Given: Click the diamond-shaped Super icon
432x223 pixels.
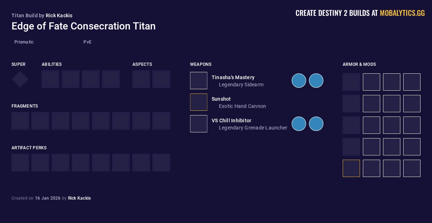Looking at the screenshot, I should (20, 79).
